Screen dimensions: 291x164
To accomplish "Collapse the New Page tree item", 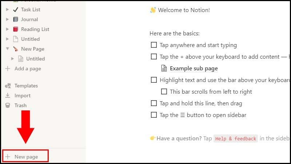I will point(7,49).
